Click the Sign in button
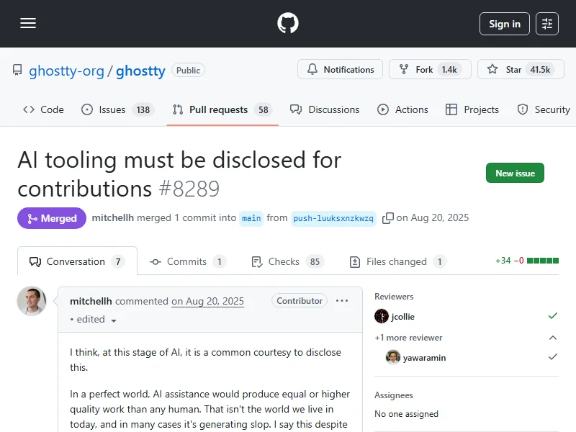This screenshot has width=576, height=432. (x=505, y=24)
